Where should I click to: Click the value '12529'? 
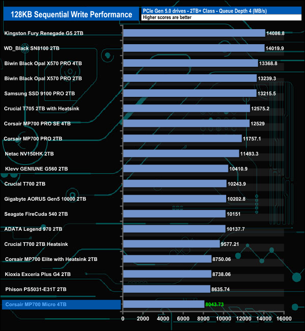coord(258,124)
